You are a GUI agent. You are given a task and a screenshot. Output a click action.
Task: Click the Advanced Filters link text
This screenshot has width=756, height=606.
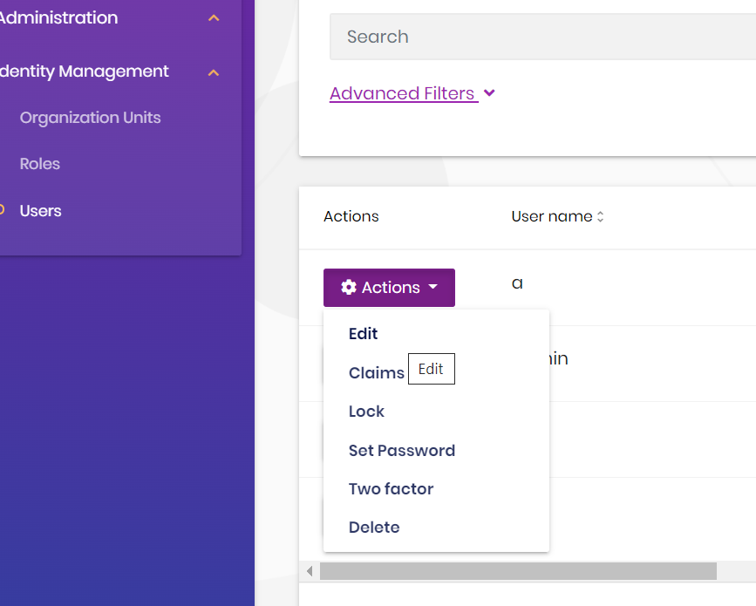(402, 93)
